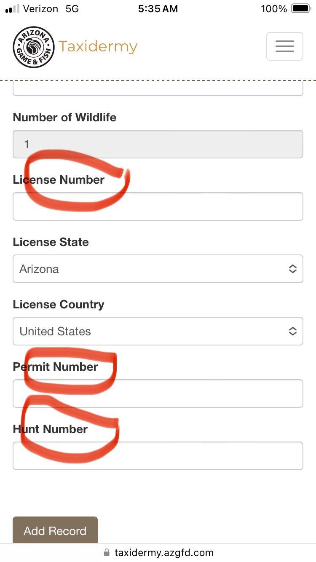Tap the taxidermy.azgfd.com address bar
The image size is (316, 562).
pyautogui.click(x=163, y=552)
